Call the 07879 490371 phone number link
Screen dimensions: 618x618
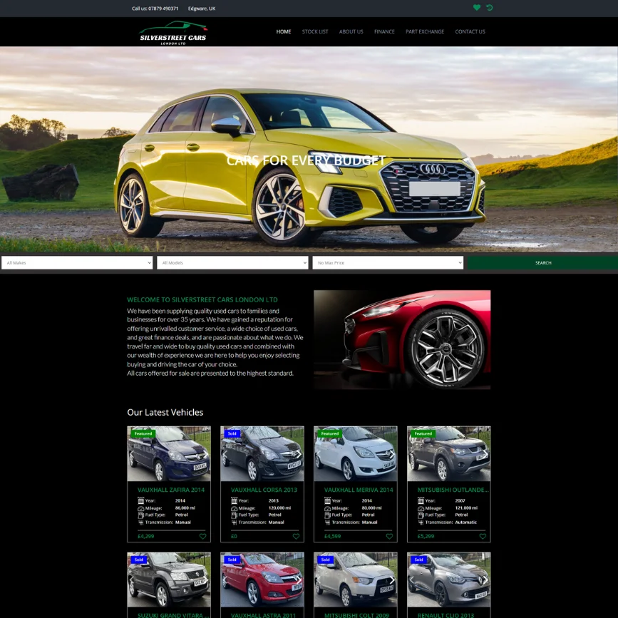tap(155, 9)
